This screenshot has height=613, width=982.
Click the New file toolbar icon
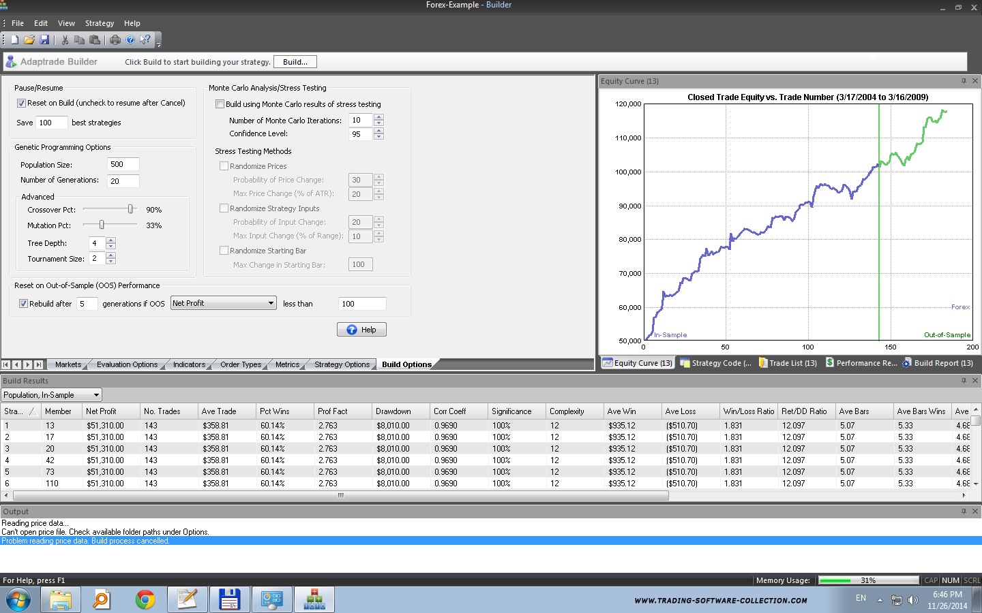(x=14, y=40)
